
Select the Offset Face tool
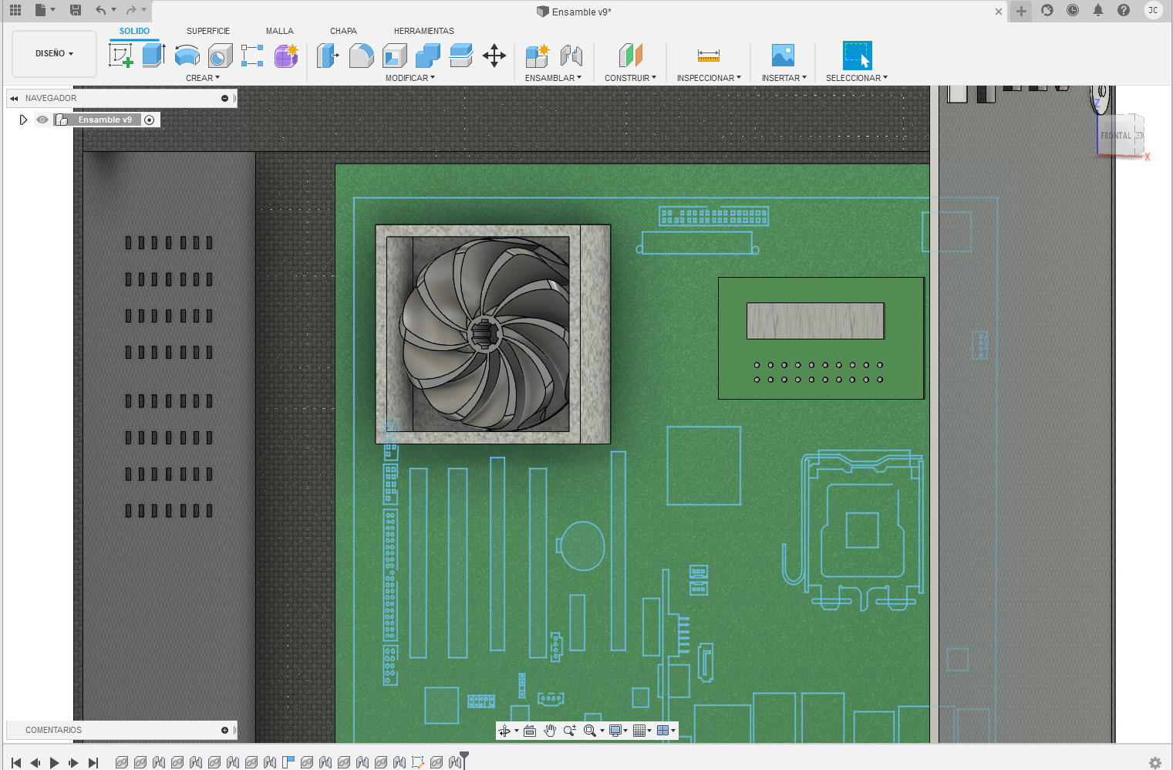click(460, 56)
